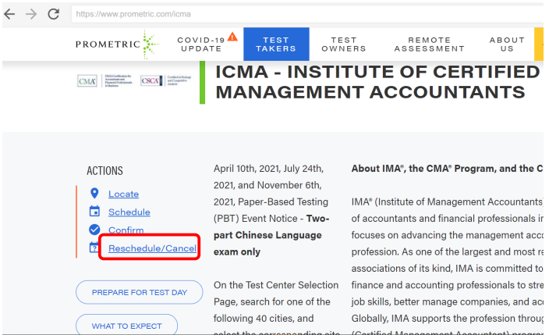Open the Prometric logo home link
Viewport: 549px width, 335px height.
pyautogui.click(x=117, y=45)
